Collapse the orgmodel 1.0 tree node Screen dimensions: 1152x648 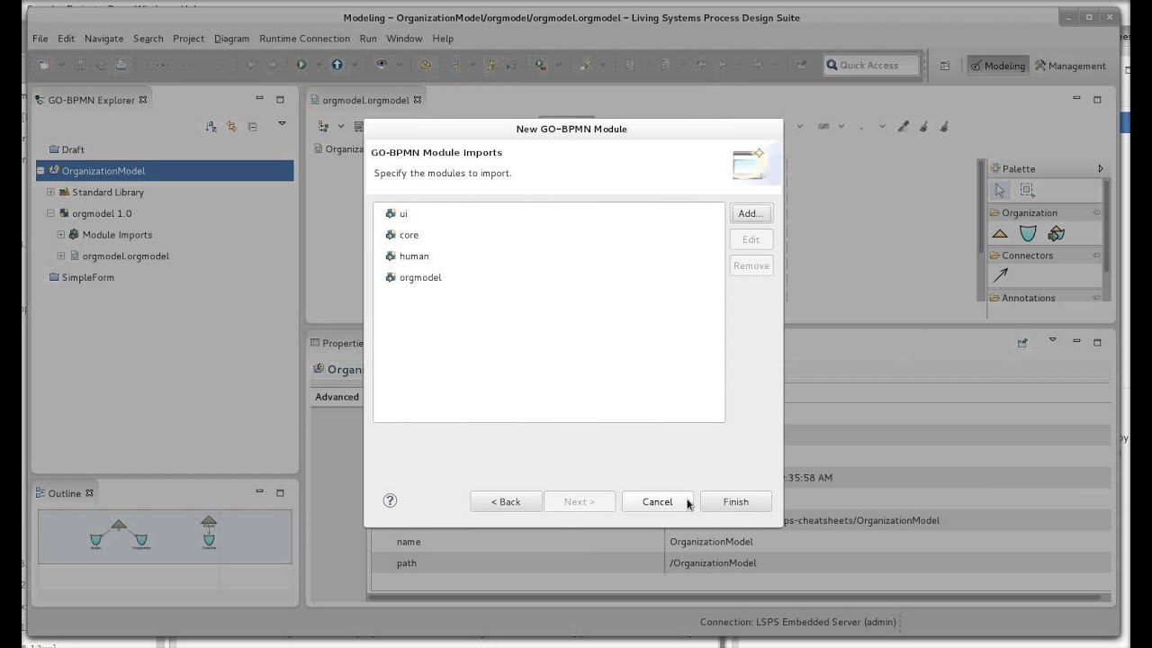50,213
